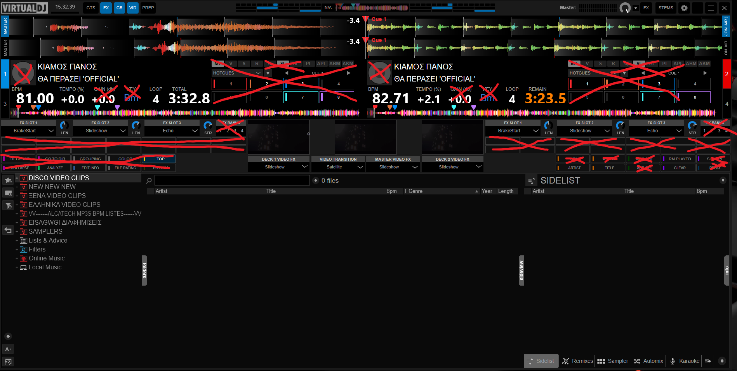Open Master Video FX Slideshow dropdown

pyautogui.click(x=393, y=167)
